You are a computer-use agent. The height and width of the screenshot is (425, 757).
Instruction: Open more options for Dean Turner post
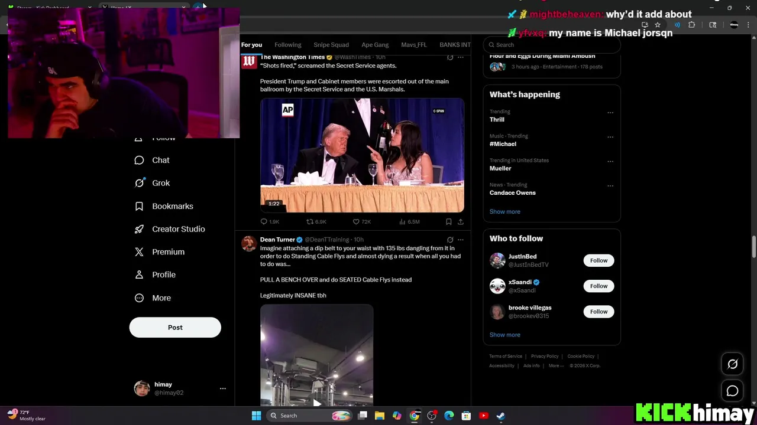tap(461, 240)
